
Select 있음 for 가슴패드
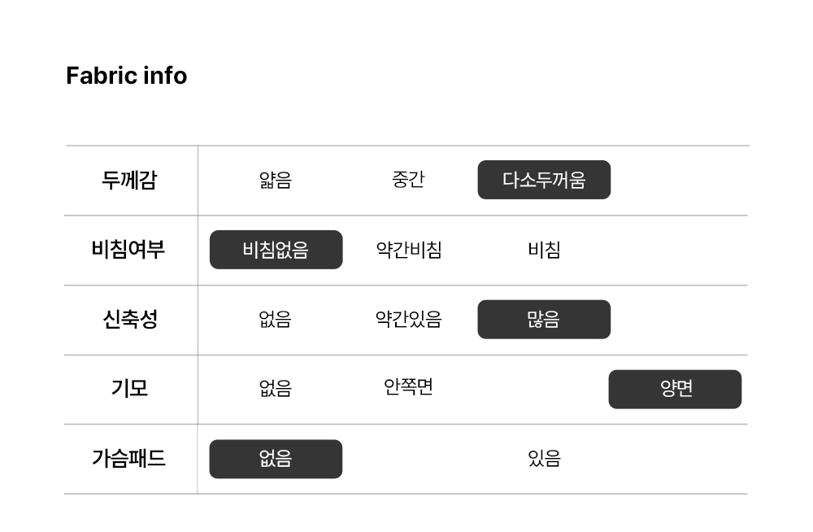(544, 459)
